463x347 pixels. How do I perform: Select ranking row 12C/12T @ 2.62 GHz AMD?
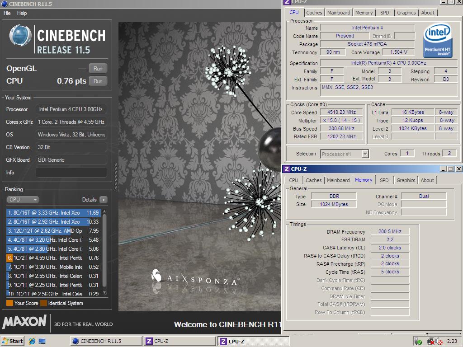tap(53, 231)
